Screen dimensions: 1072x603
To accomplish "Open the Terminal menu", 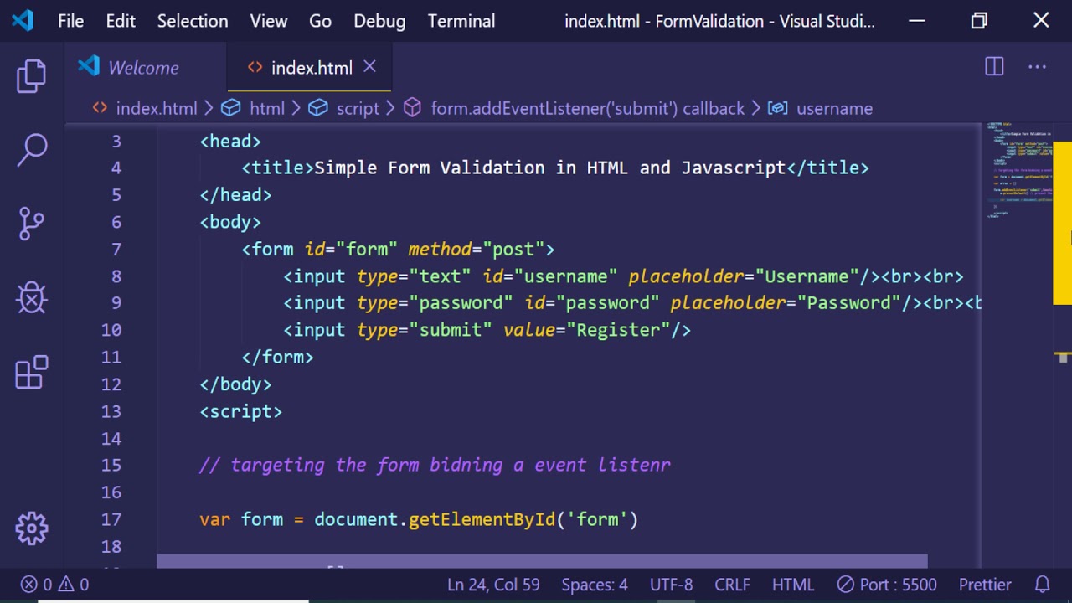I will pyautogui.click(x=461, y=21).
